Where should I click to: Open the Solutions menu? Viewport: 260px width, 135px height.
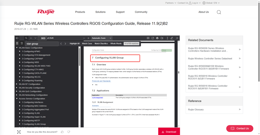click(100, 12)
